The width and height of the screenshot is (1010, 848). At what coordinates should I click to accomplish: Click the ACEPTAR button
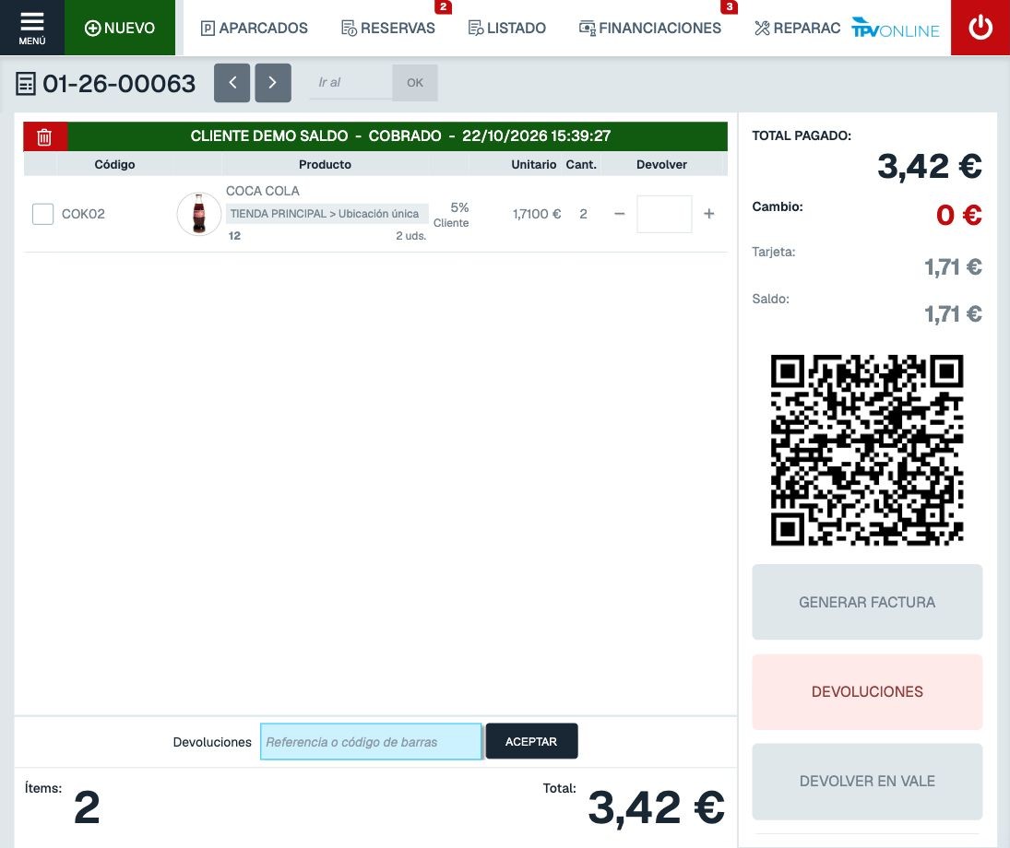(x=531, y=741)
